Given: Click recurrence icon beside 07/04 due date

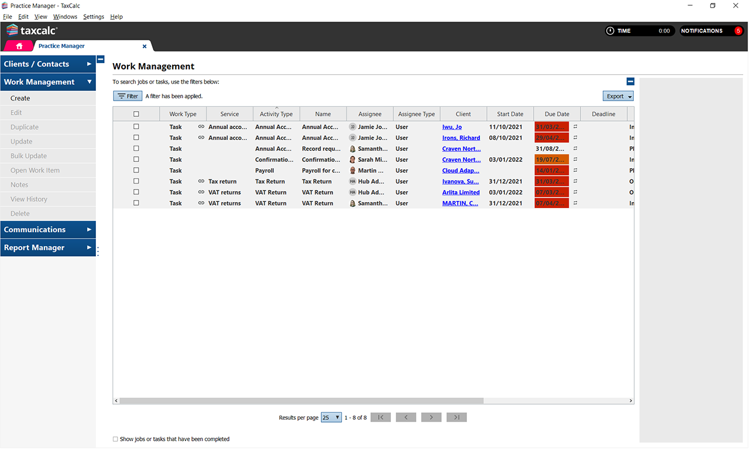Looking at the screenshot, I should (575, 203).
